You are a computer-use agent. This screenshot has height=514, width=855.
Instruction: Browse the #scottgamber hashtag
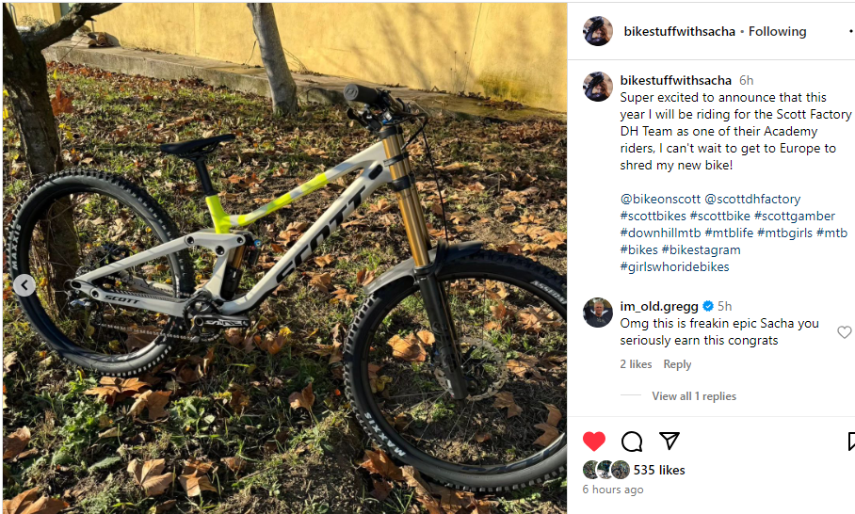794,216
